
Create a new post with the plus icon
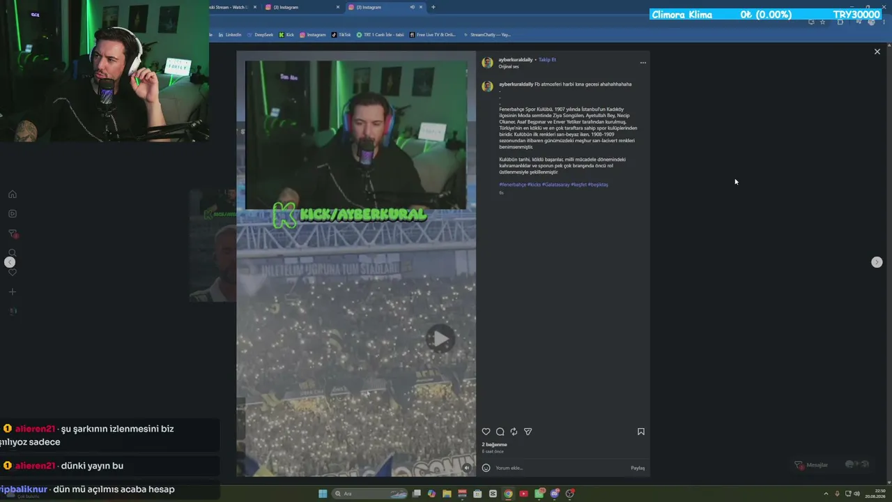point(12,291)
